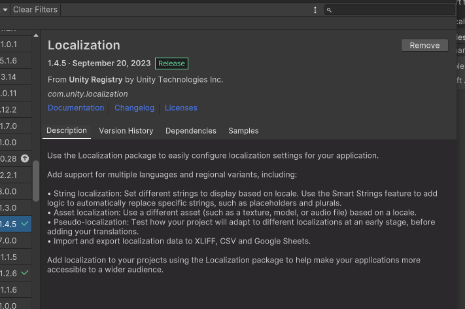
Task: Click the green Release tag
Action: tap(171, 64)
